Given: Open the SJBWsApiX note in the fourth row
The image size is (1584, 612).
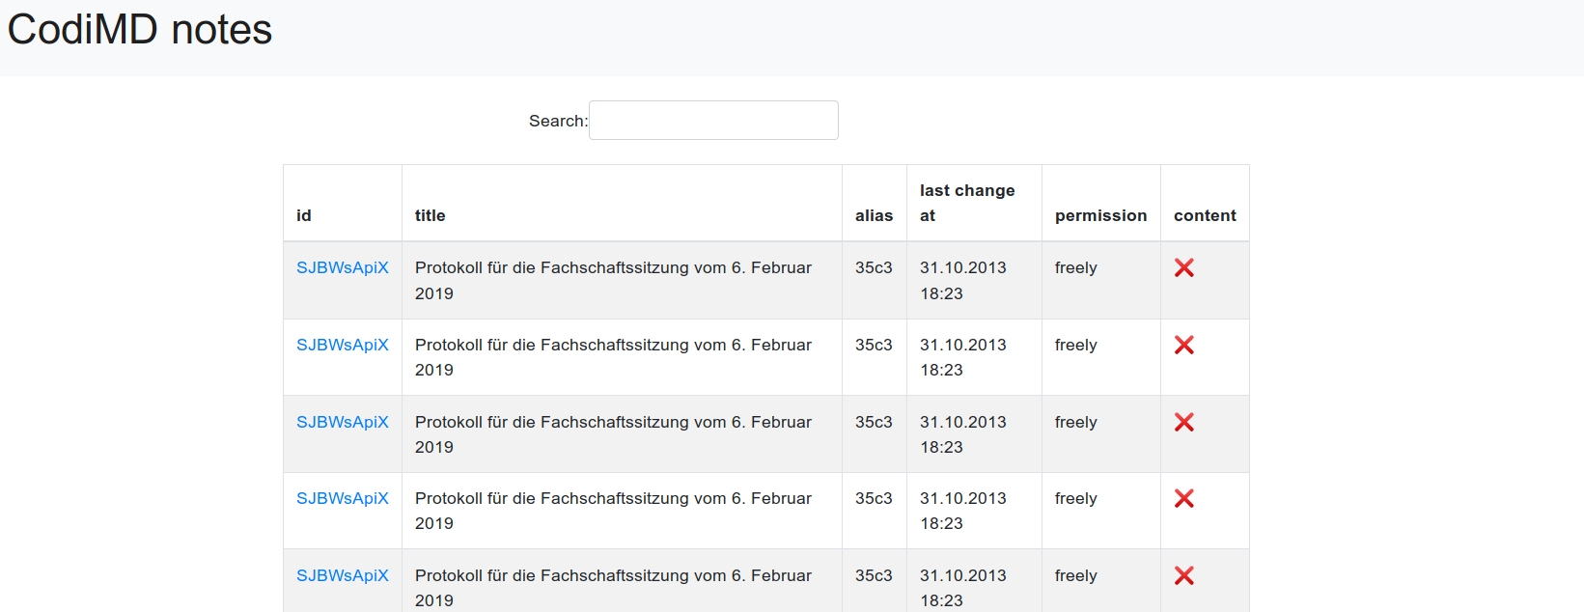Looking at the screenshot, I should [342, 498].
